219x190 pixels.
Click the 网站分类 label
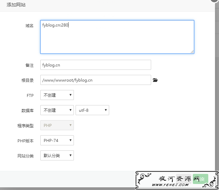pyautogui.click(x=26, y=156)
